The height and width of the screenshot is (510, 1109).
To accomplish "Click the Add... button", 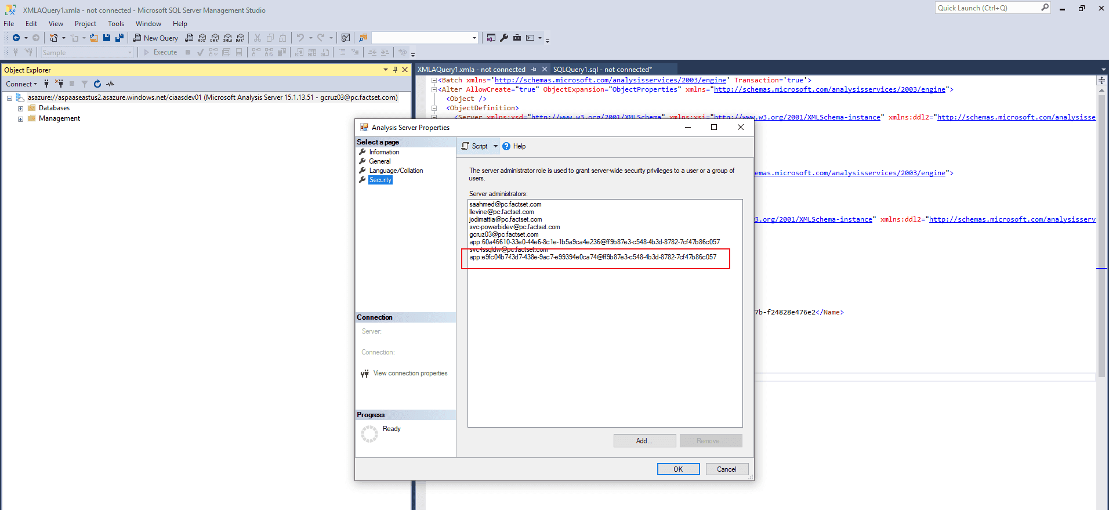I will [x=644, y=441].
